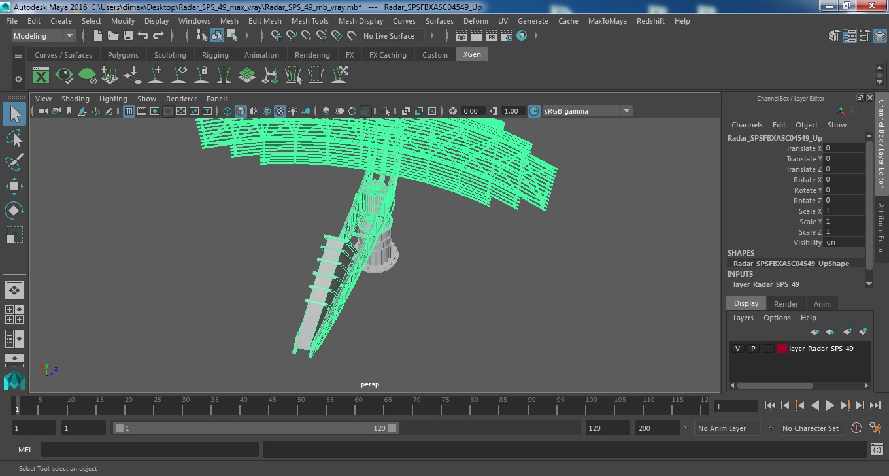Open the No Live Surface field
This screenshot has height=476, width=889.
pos(392,36)
